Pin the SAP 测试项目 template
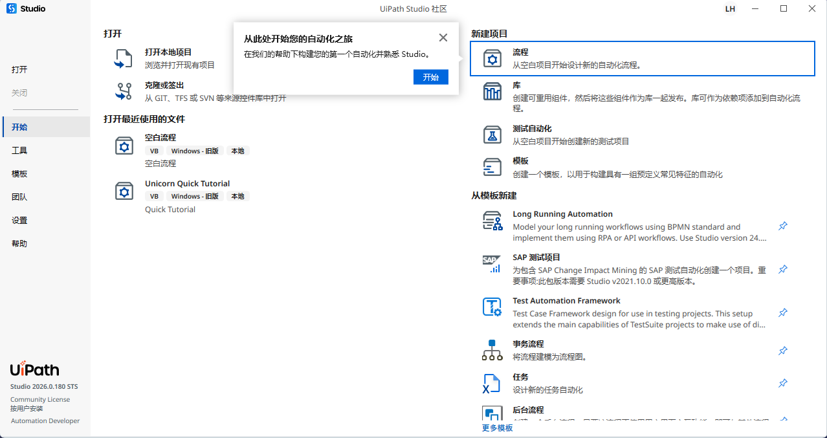The height and width of the screenshot is (438, 827). pyautogui.click(x=783, y=269)
